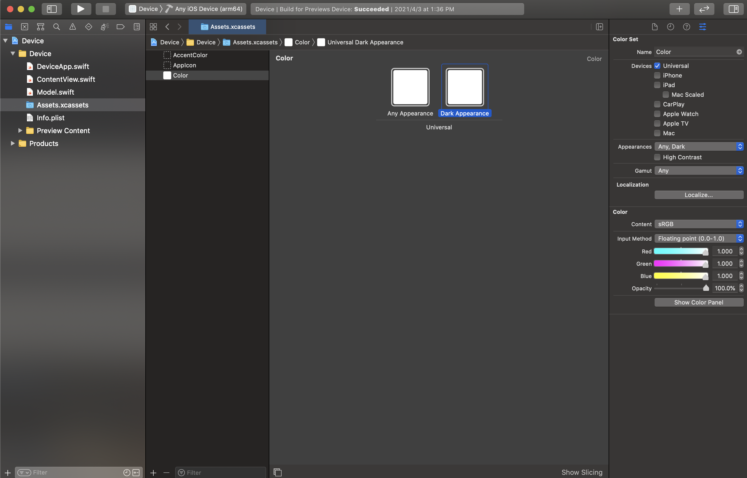Show the File inspector icon
747x478 pixels.
pos(655,27)
